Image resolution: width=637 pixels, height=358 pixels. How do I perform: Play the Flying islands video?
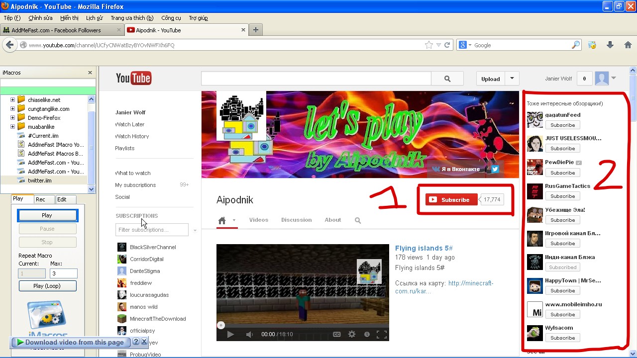pos(230,335)
